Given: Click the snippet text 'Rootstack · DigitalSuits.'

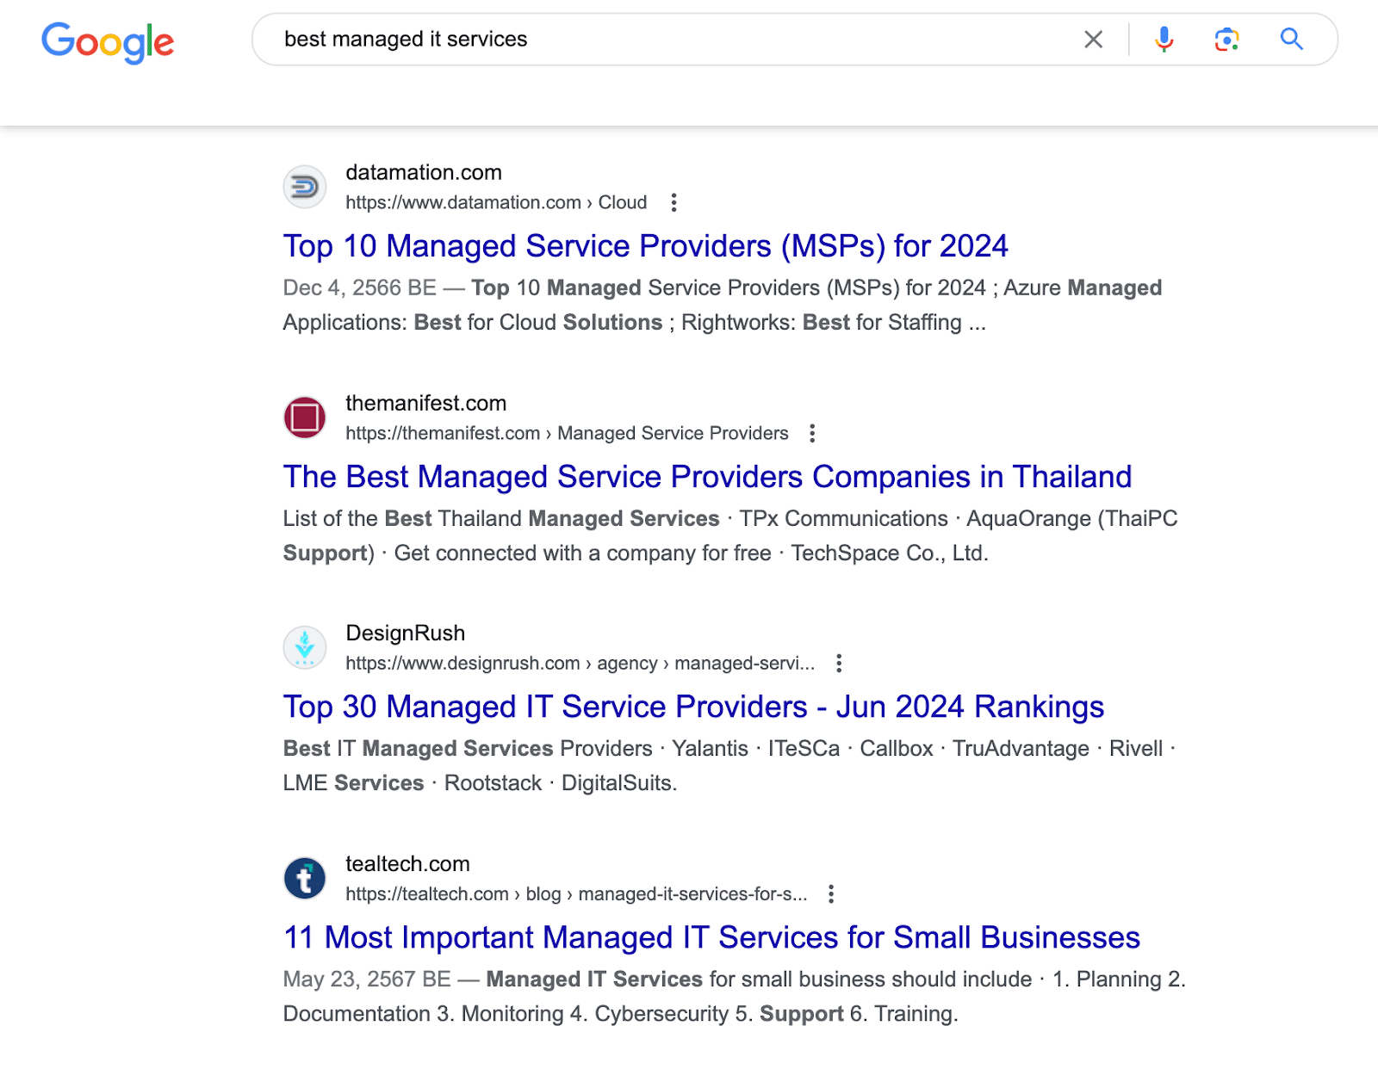Looking at the screenshot, I should (561, 783).
